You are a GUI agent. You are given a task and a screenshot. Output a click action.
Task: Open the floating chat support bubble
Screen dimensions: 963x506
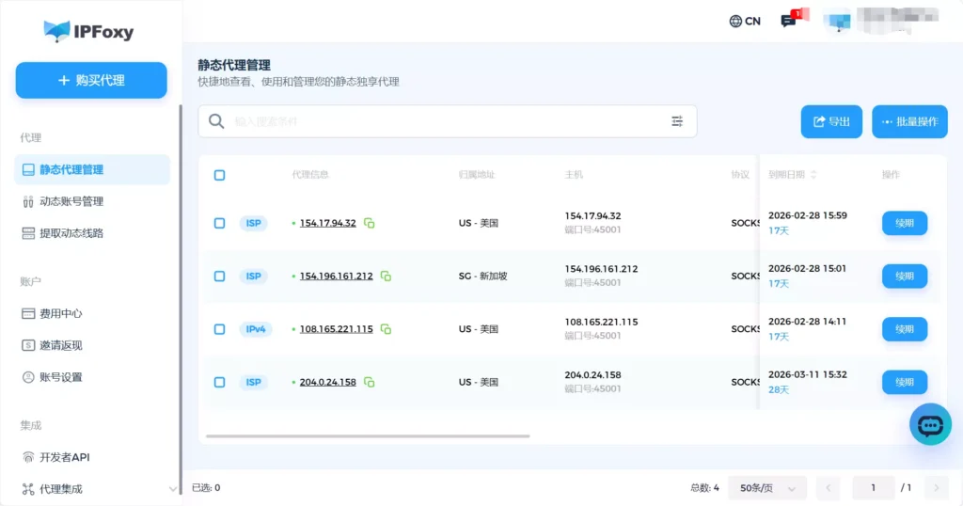930,425
